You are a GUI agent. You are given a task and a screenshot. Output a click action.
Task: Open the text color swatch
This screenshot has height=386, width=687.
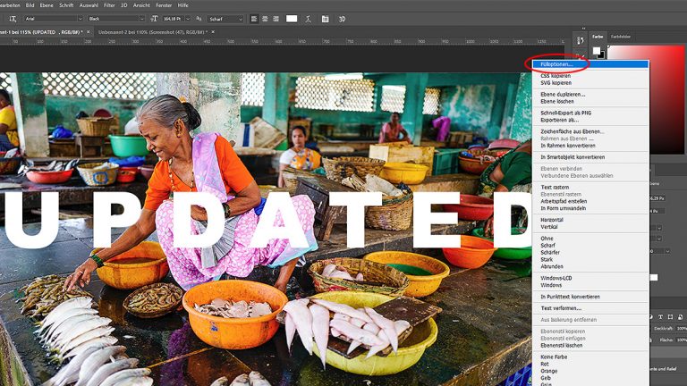292,19
